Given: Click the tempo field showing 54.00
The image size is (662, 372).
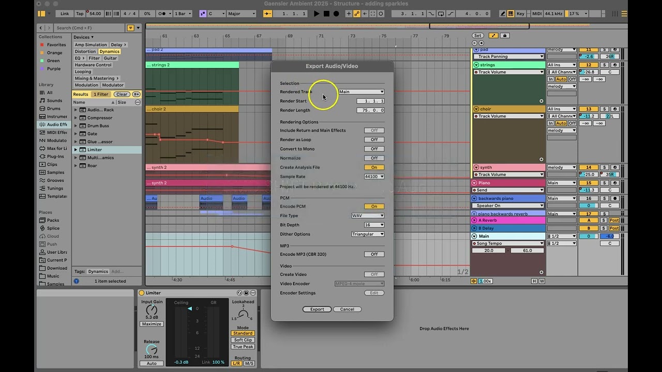Looking at the screenshot, I should [95, 13].
